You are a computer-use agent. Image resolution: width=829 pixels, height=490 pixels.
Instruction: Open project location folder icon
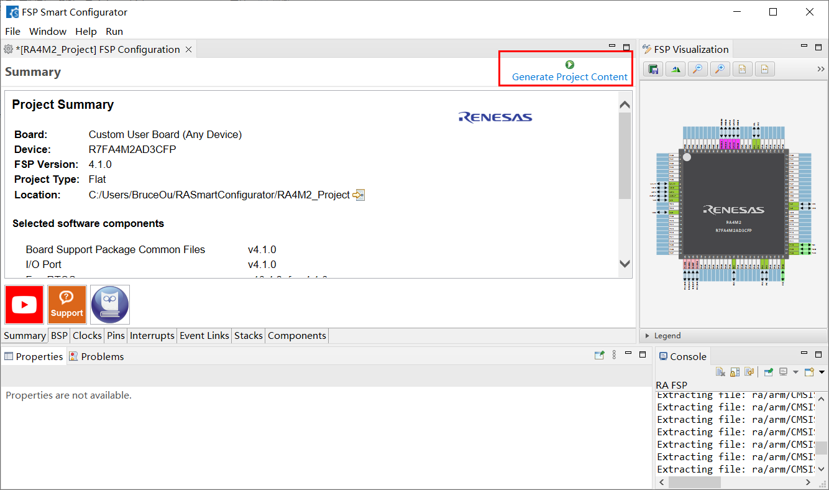point(359,195)
